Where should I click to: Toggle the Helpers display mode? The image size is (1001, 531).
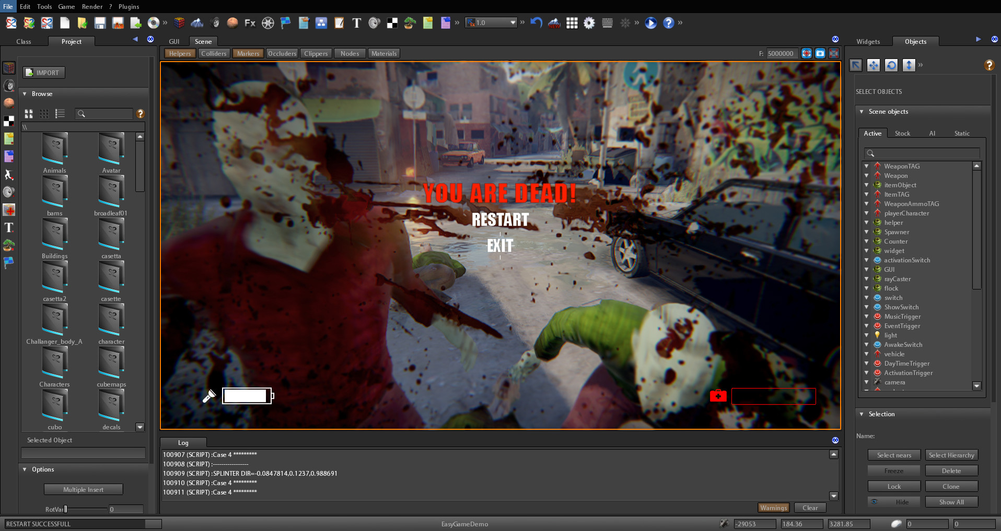tap(180, 53)
